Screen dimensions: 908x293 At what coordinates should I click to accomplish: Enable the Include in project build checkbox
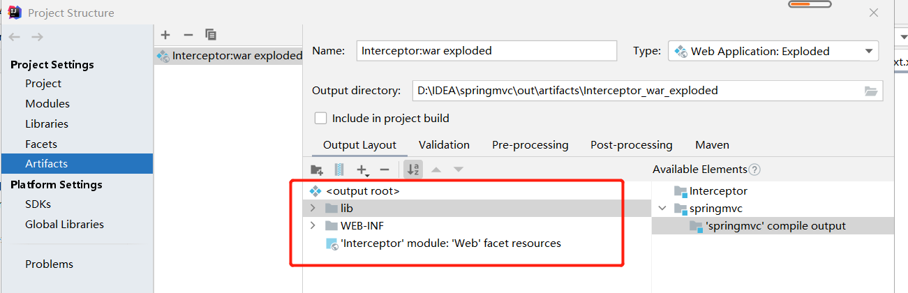(321, 118)
